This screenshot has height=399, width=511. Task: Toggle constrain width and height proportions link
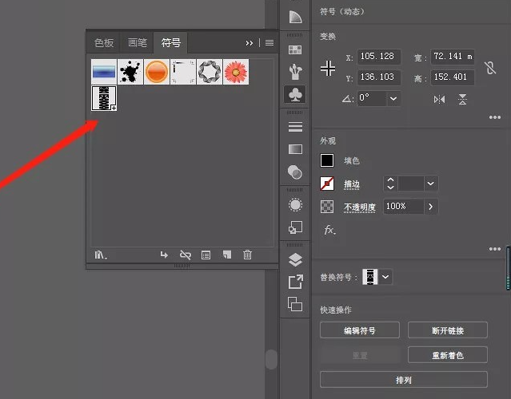click(490, 68)
